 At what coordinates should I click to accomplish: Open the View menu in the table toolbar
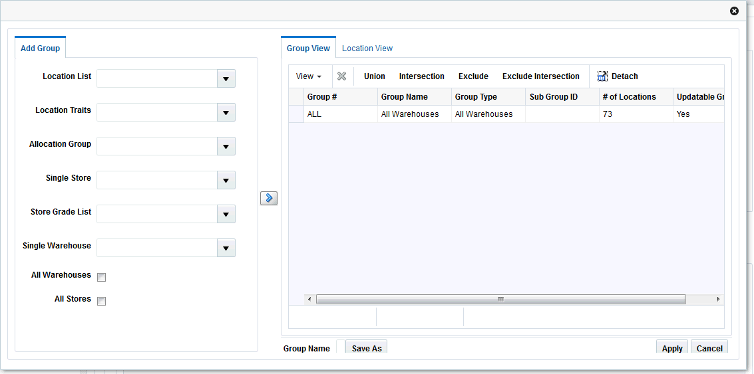pos(309,76)
